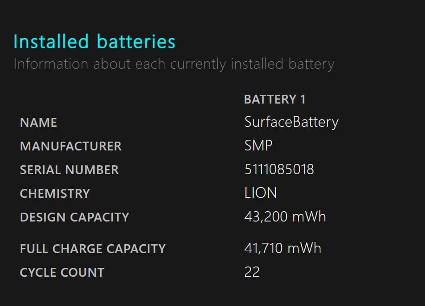Select the LION chemistry value
This screenshot has height=306, width=425.
260,193
